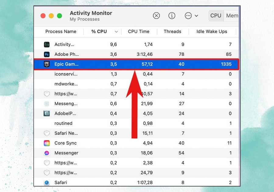Click the stop process X toolbar icon
This screenshot has height=192, width=274.
(156, 16)
